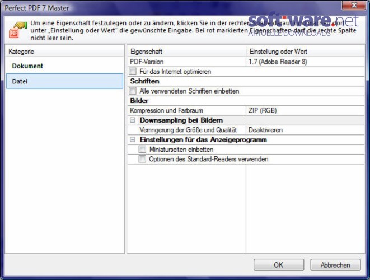
Task: Select the 'Datei' category
Action: [65, 81]
